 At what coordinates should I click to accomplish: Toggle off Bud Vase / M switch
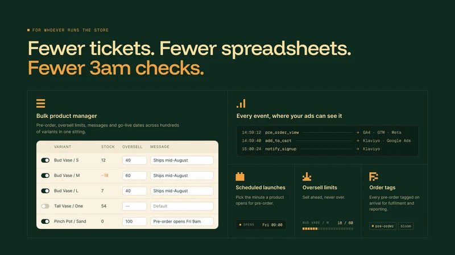45,176
